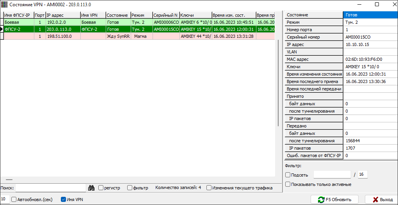Sort by the Состояние column header
Screen dimensions: 398x205
(117, 15)
